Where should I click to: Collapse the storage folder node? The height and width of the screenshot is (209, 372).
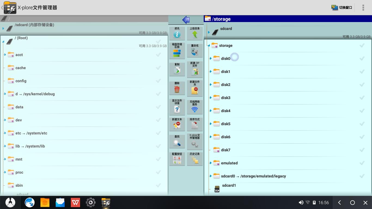pyautogui.click(x=209, y=46)
